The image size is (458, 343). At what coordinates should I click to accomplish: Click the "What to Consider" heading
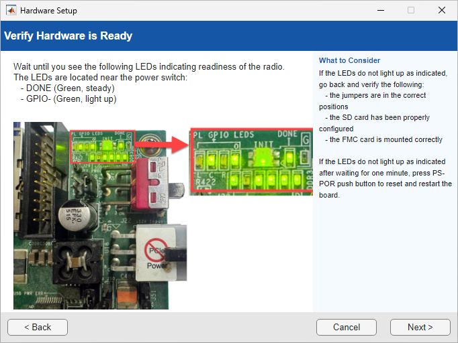[349, 60]
